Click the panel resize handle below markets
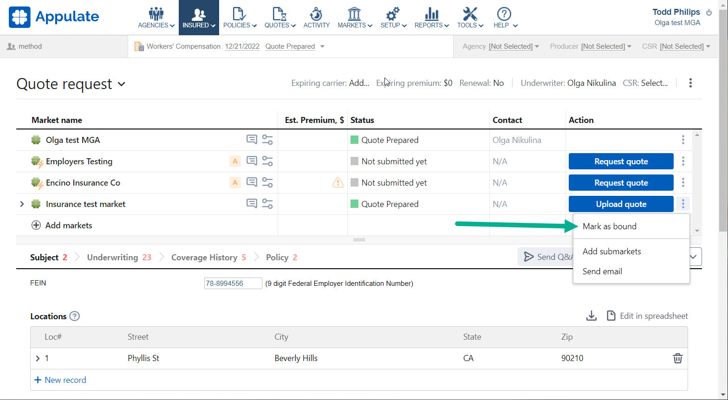Image resolution: width=728 pixels, height=400 pixels. [x=359, y=240]
